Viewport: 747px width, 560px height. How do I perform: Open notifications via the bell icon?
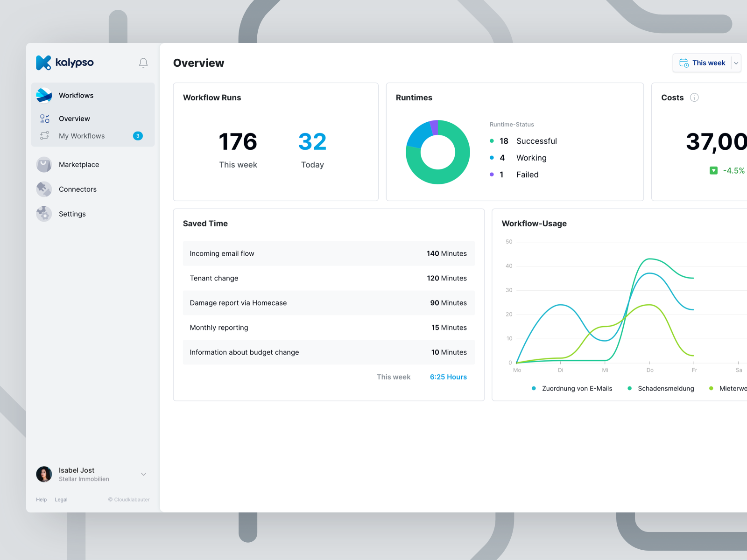[x=143, y=63]
